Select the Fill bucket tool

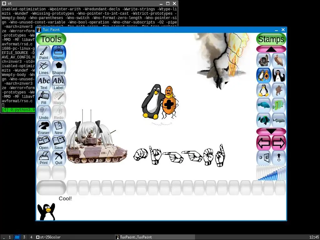[44, 98]
